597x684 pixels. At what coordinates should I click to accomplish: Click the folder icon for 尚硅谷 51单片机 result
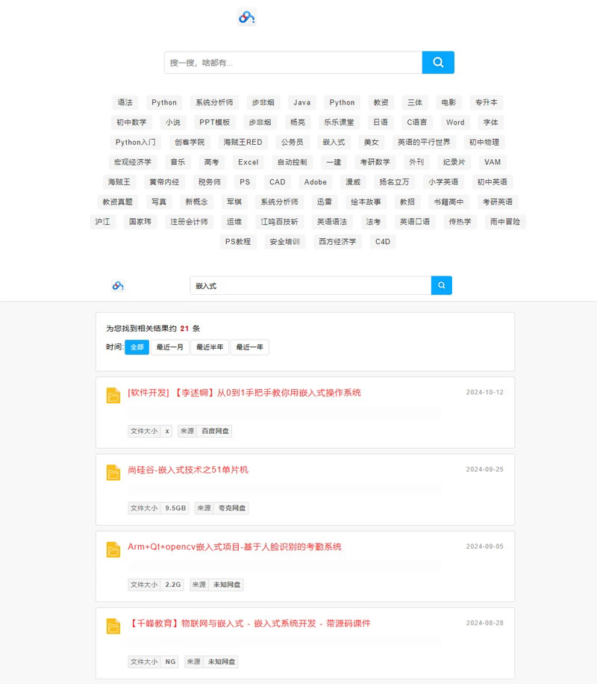click(112, 471)
